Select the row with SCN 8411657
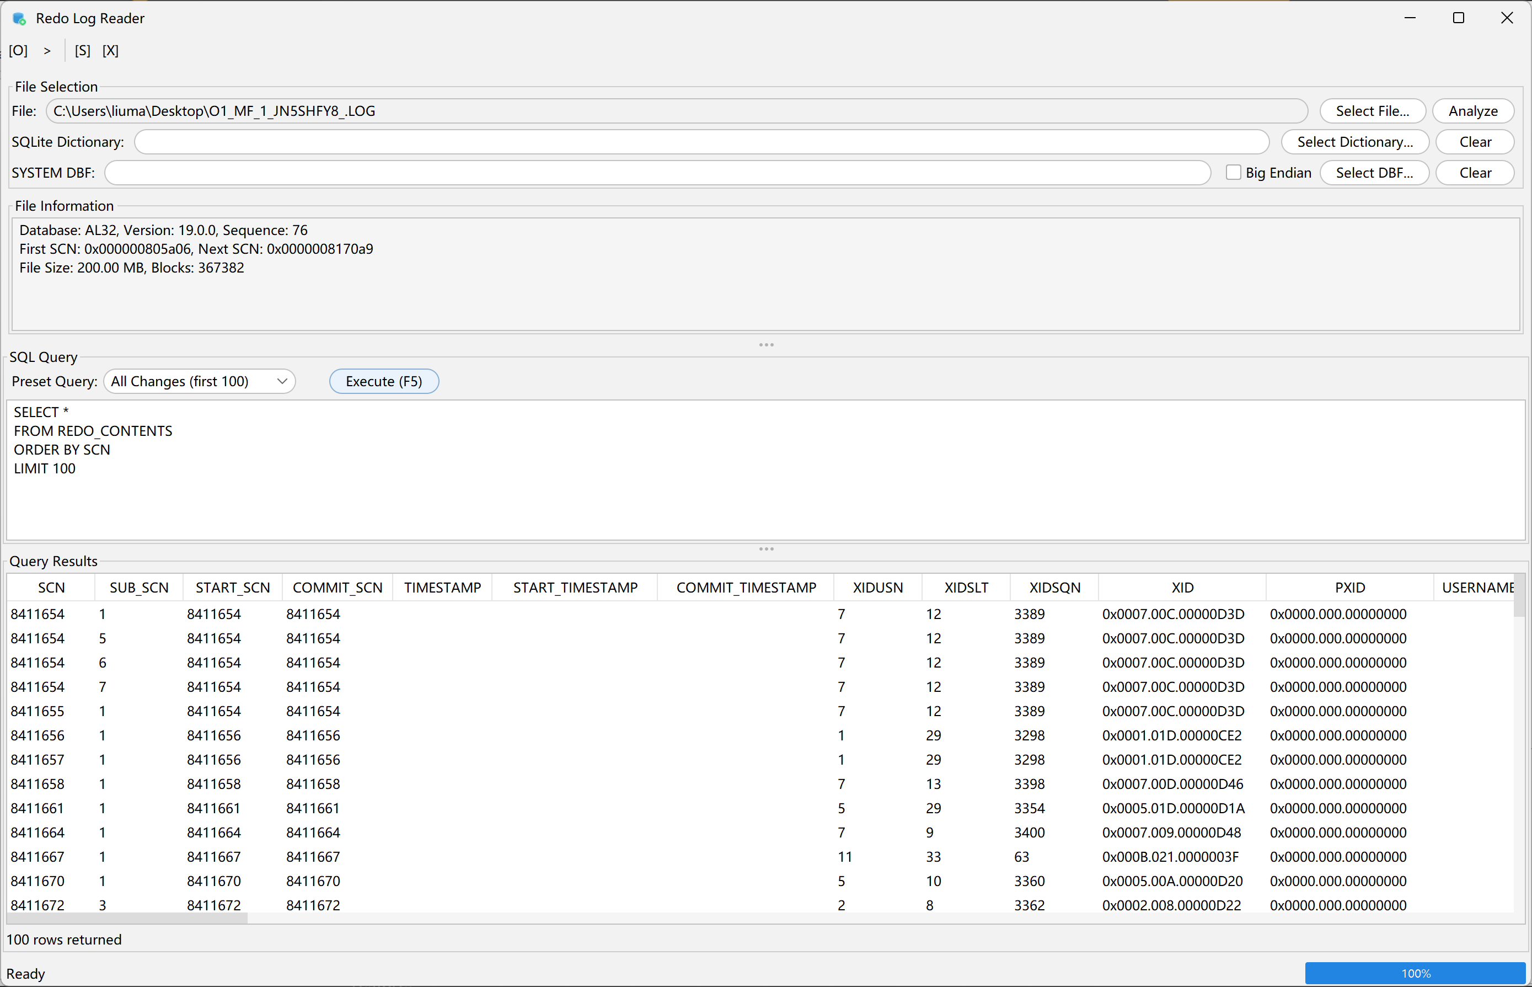 760,760
